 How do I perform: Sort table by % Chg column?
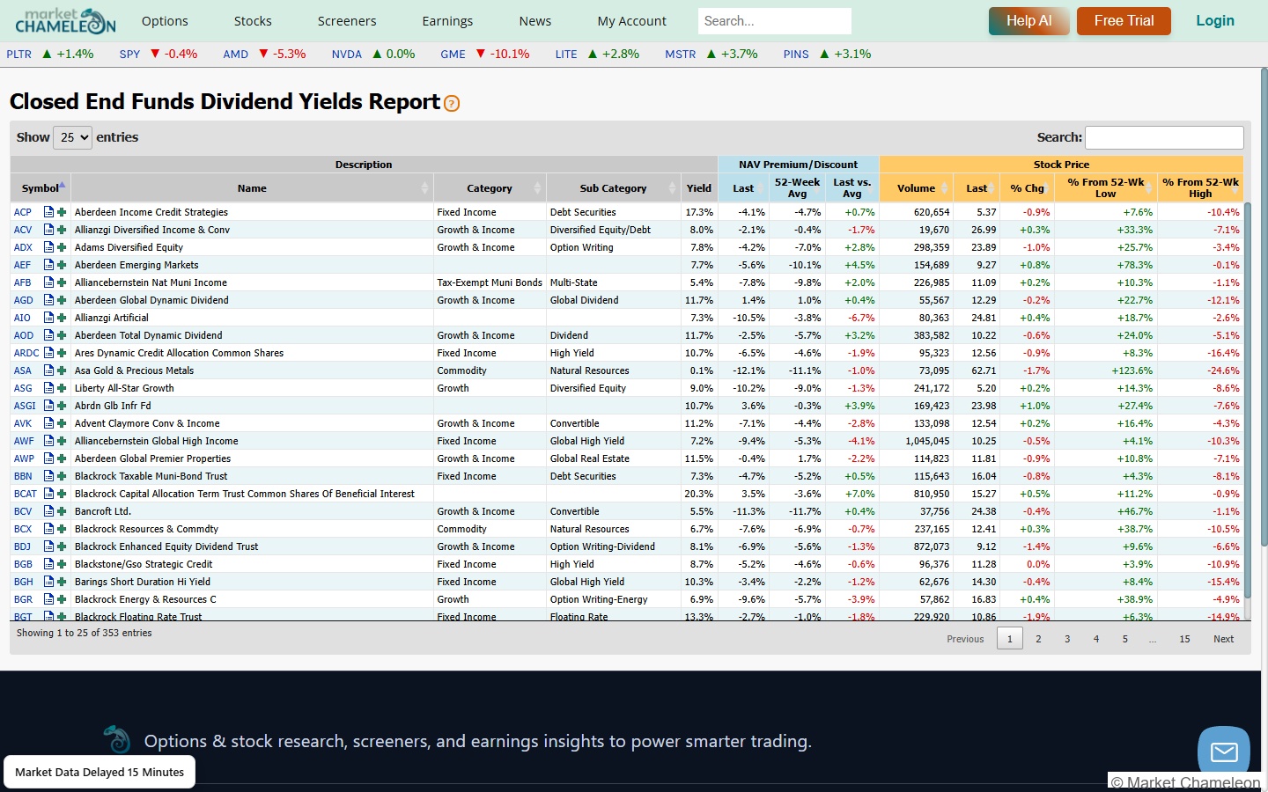[x=1028, y=188]
